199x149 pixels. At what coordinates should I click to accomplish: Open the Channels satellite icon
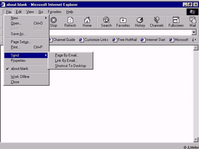click(x=157, y=22)
